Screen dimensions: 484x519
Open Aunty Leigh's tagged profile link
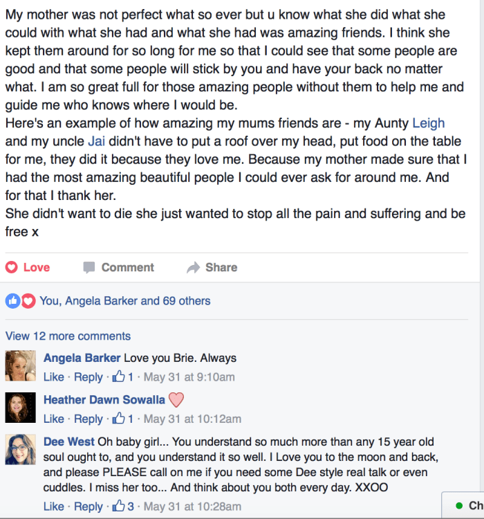[x=428, y=123]
